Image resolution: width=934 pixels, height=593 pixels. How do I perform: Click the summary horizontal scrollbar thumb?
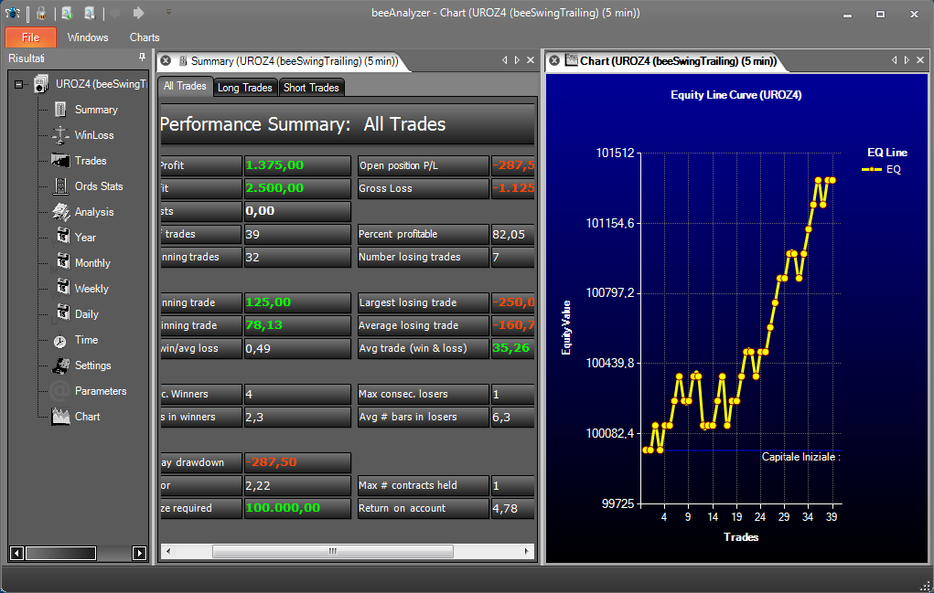pos(332,551)
